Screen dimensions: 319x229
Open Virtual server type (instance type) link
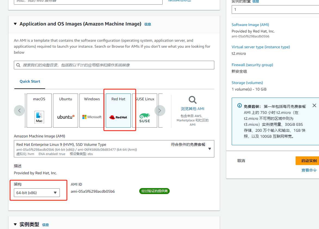point(261,47)
